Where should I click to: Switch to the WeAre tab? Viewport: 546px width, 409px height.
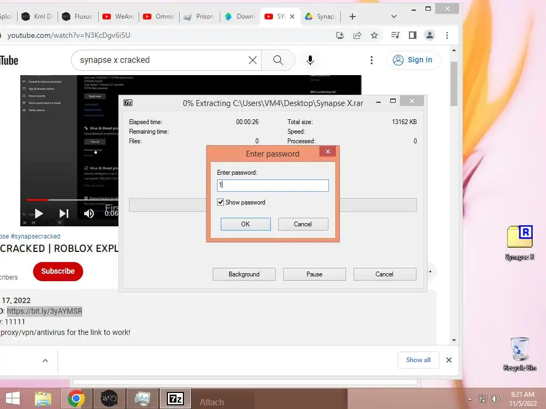(118, 17)
